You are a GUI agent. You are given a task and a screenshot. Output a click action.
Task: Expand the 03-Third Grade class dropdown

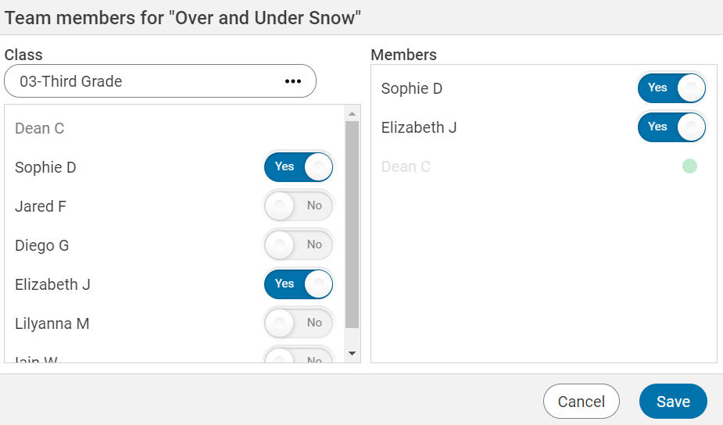149,81
